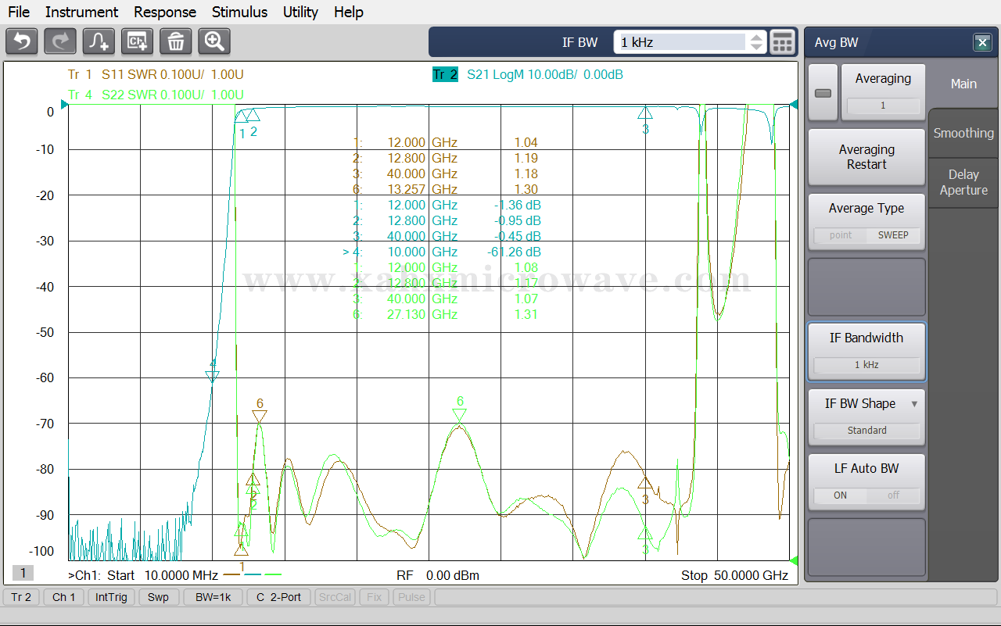Open the Stimulus menu
This screenshot has height=626, width=1001.
pos(239,12)
